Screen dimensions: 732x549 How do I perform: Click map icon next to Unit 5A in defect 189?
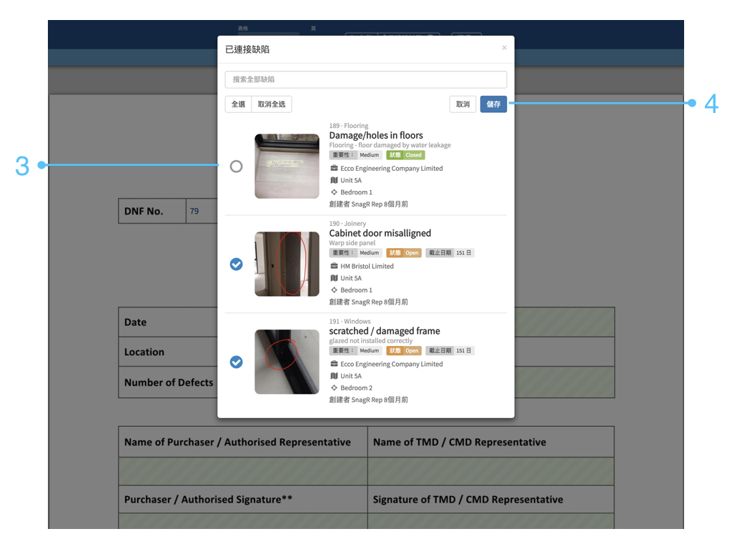click(x=335, y=180)
